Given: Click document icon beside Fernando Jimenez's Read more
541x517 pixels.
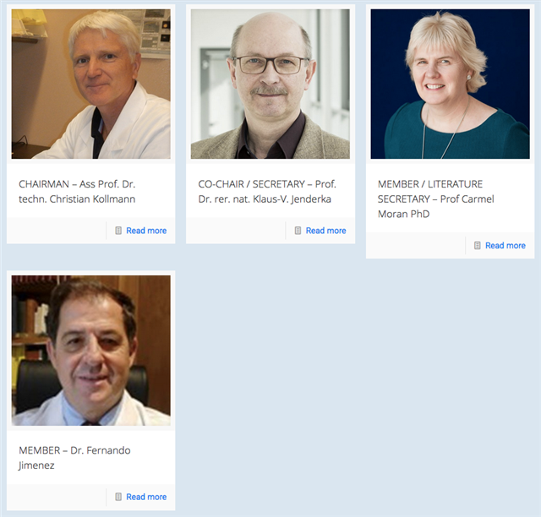Looking at the screenshot, I should 118,497.
